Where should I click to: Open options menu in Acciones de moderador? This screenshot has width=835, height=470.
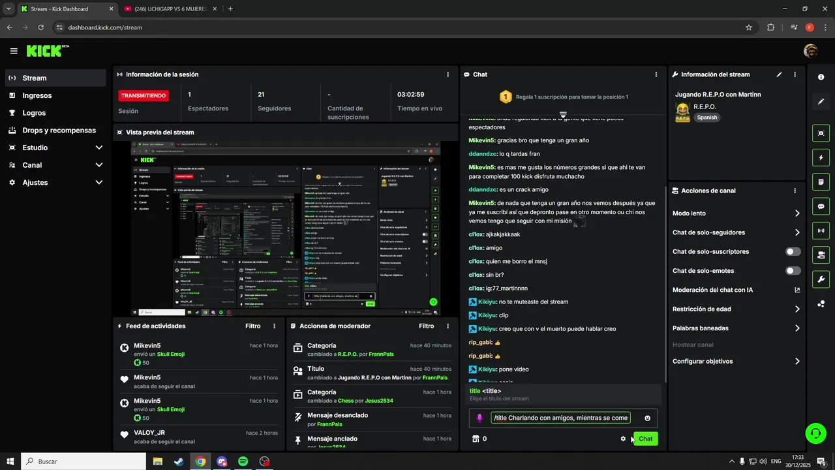(x=448, y=326)
